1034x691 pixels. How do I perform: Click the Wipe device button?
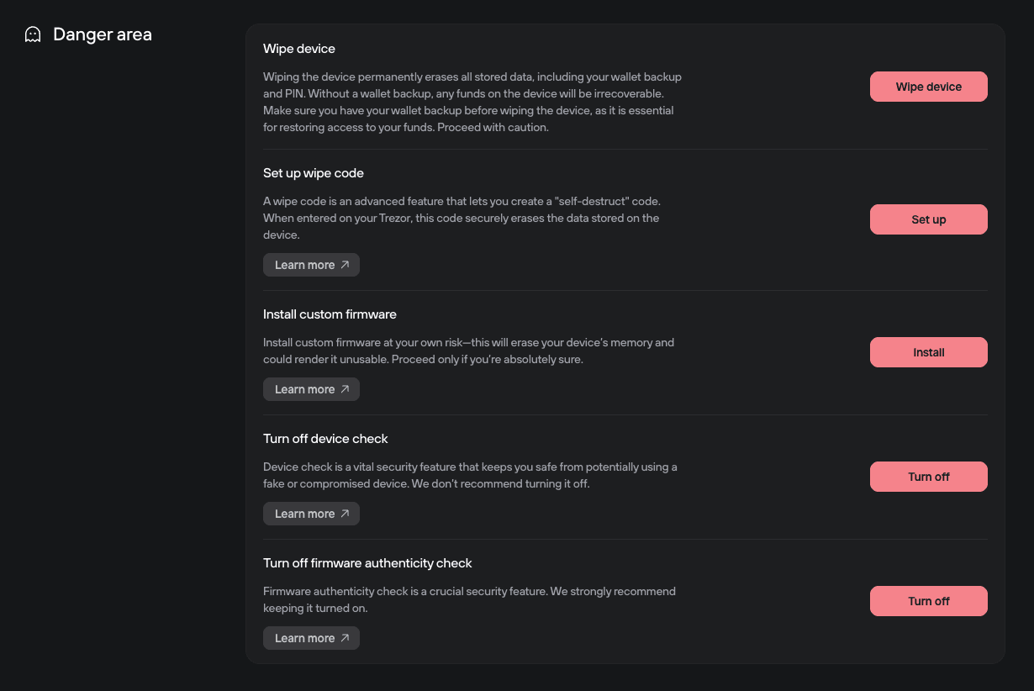pos(928,86)
